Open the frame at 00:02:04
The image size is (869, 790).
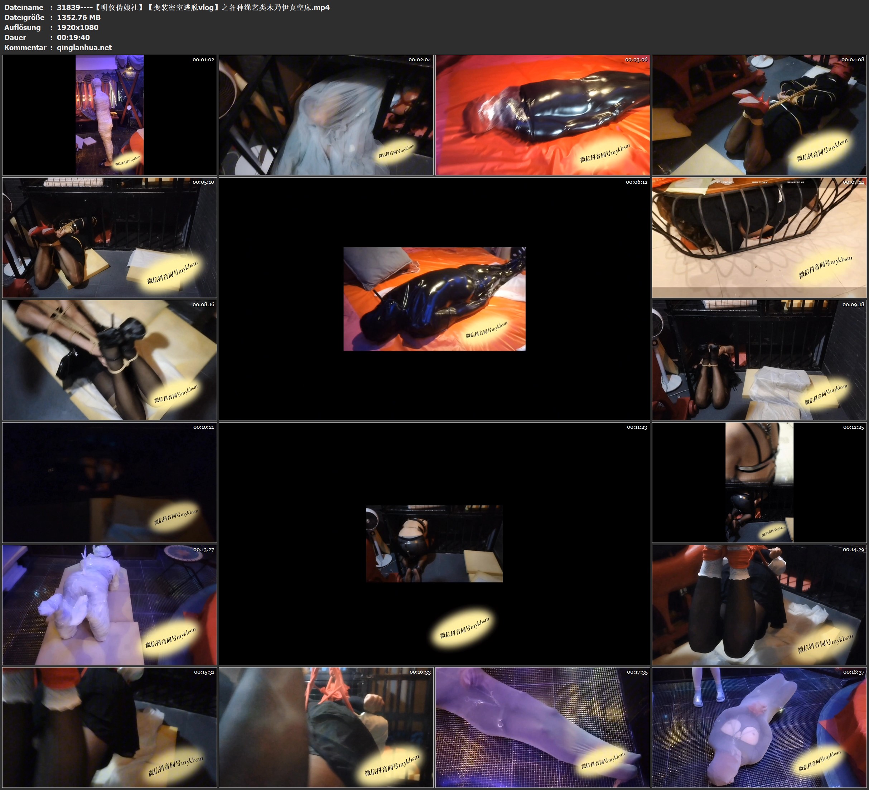[326, 115]
